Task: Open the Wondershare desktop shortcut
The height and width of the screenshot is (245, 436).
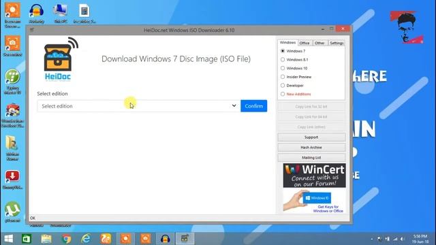Action: point(12,115)
